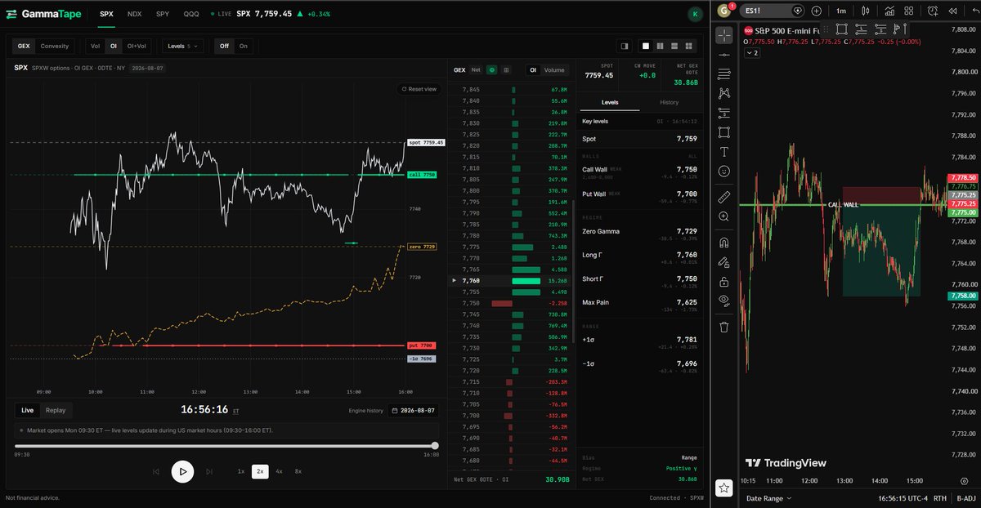Open the B-ADJ adjustment menu

(x=965, y=498)
